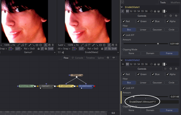Uncheck Red channel in ErodeDilate2
Viewport: 181px width, 115px height.
pos(124,74)
